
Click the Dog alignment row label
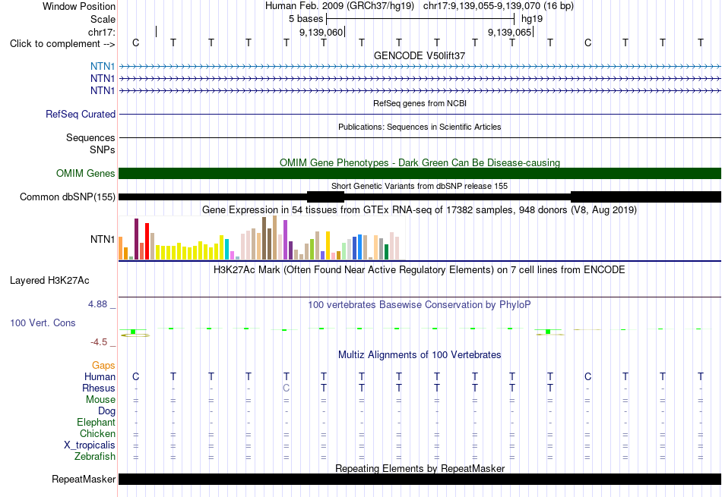[x=106, y=411]
